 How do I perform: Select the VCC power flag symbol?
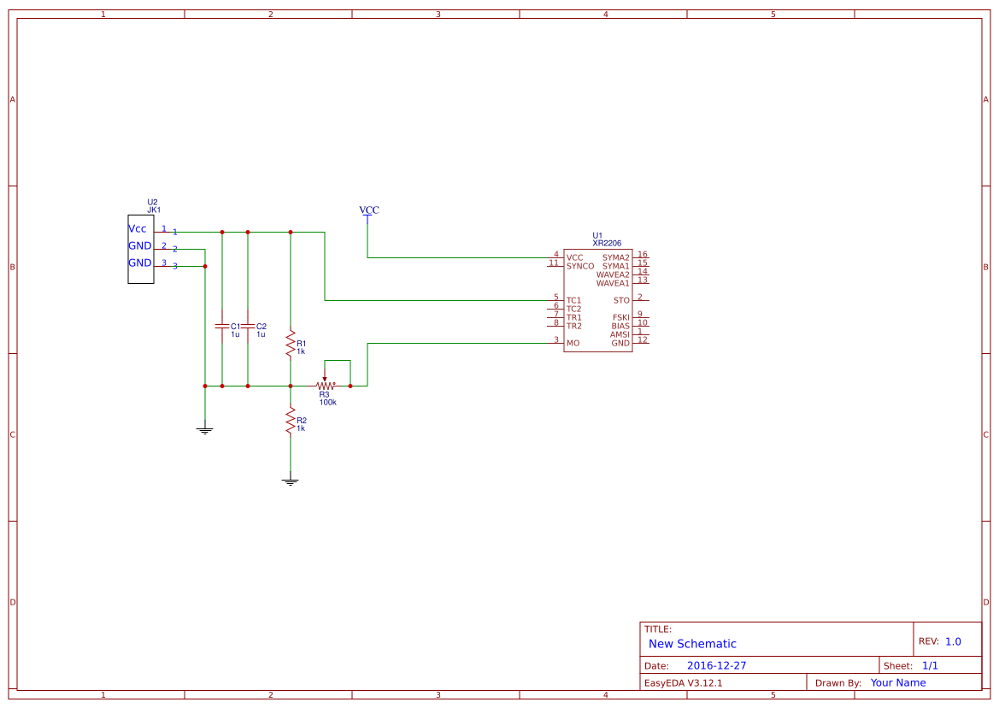pos(368,213)
